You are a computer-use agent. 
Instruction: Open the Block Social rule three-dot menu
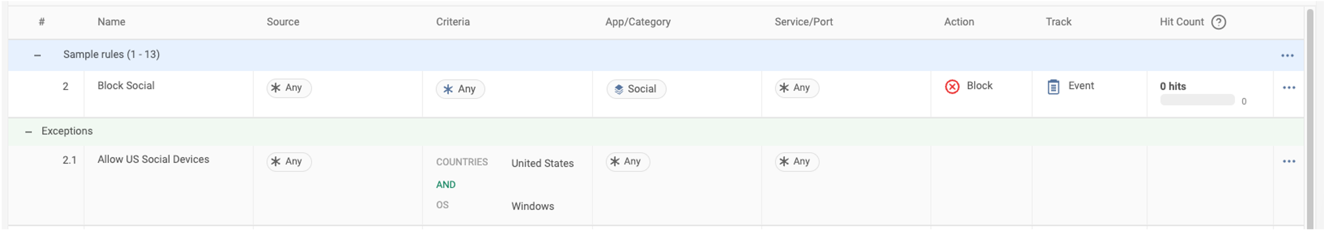coord(1289,88)
